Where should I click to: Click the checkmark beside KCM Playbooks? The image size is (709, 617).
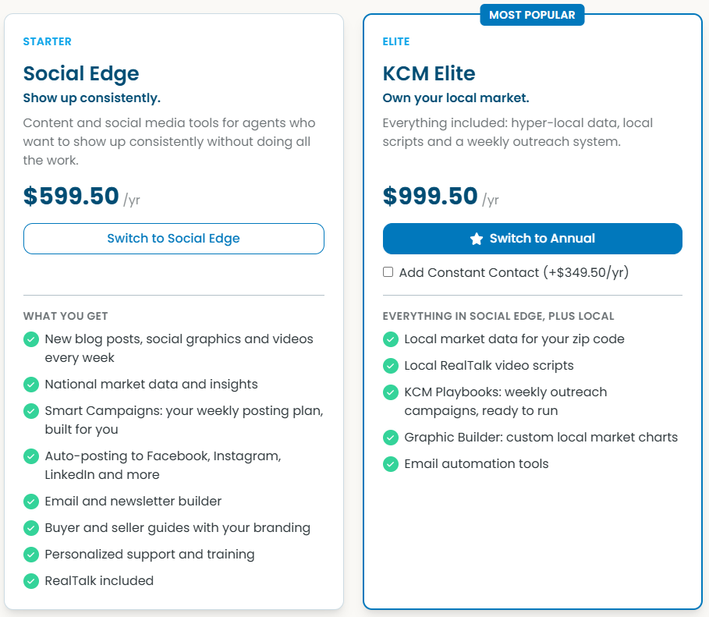click(391, 392)
